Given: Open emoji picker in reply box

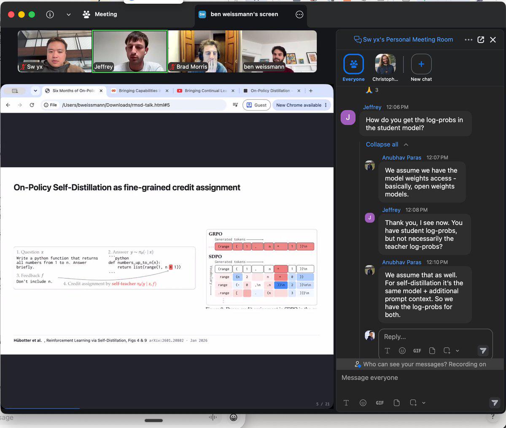Looking at the screenshot, I should point(402,350).
